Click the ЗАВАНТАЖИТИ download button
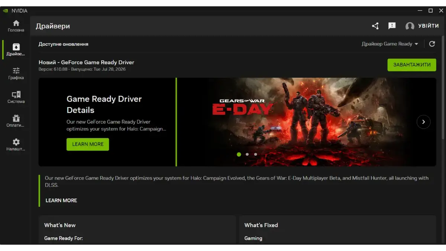 tap(412, 65)
